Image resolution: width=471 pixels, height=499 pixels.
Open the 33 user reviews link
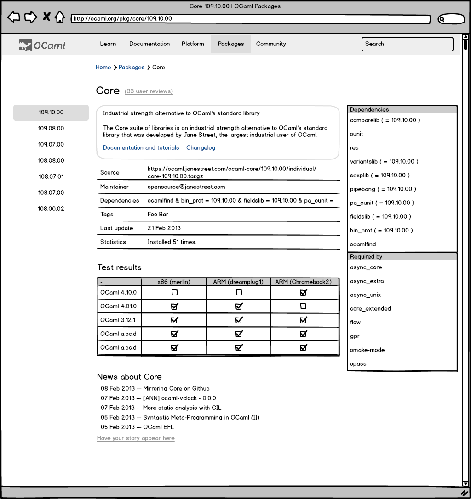coord(149,91)
